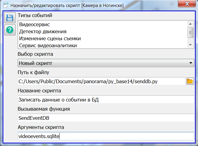Screen dimensions: 198x146
Task: Click the event list scroll up arrow
Action: click(x=191, y=24)
